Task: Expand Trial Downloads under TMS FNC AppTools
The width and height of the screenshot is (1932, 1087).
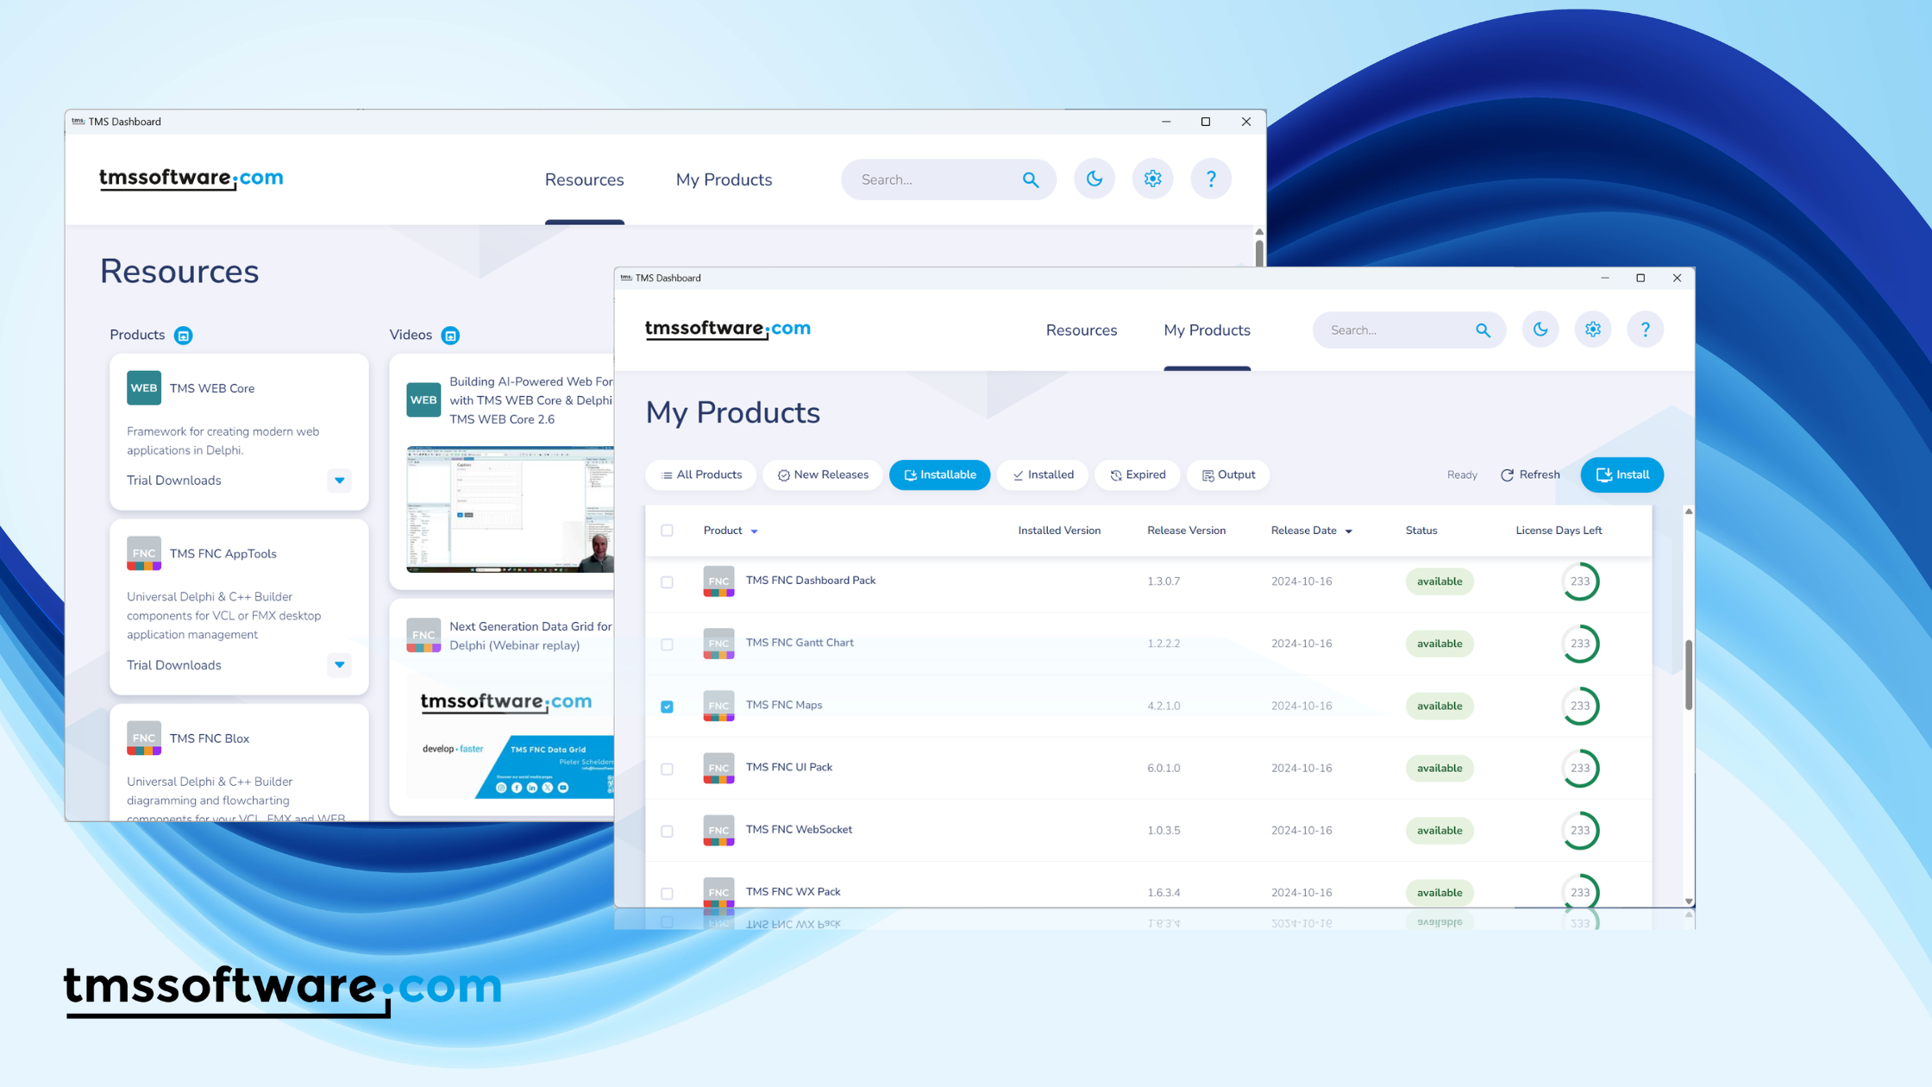Action: pos(339,665)
